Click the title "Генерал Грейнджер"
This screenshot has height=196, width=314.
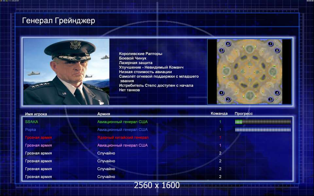click(59, 21)
